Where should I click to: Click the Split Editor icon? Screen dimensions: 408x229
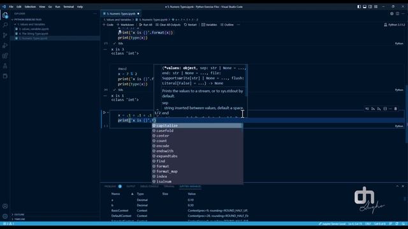coord(397,13)
